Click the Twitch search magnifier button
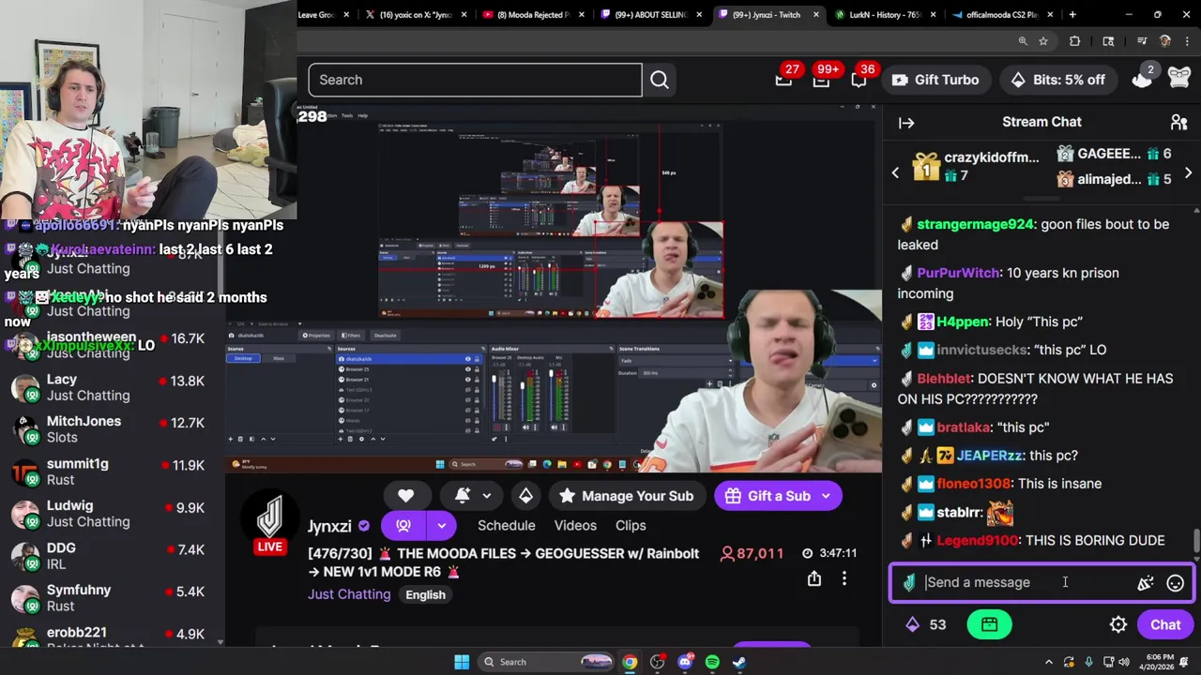Screen dimensions: 1201x675 (660, 80)
